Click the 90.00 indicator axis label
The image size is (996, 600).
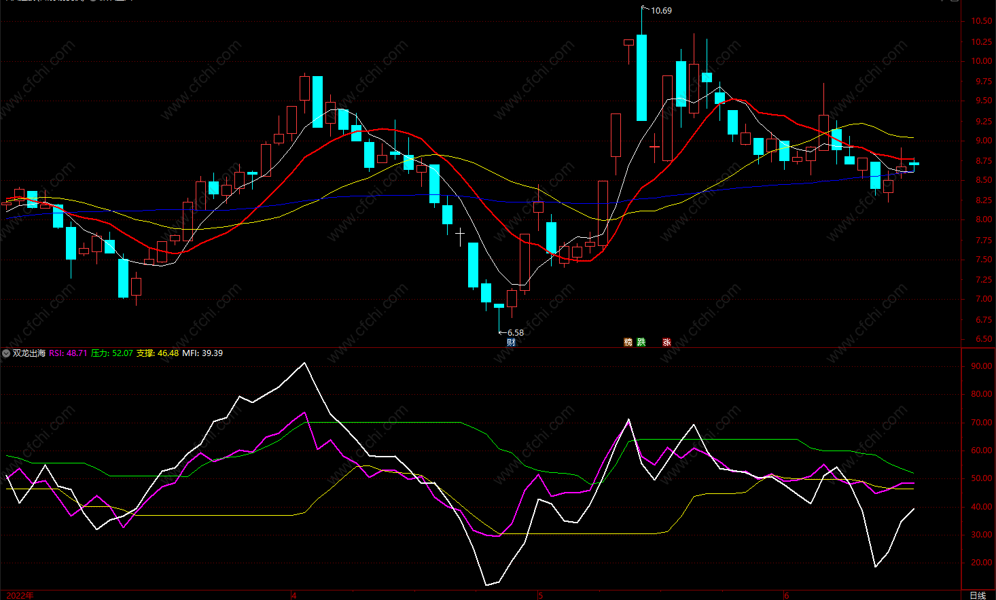pos(982,366)
